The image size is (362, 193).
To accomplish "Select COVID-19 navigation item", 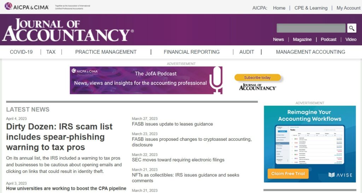I will (x=21, y=52).
